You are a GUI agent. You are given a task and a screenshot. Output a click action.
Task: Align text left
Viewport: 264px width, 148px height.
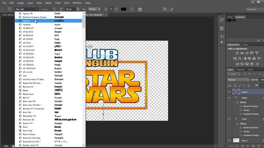[106, 9]
